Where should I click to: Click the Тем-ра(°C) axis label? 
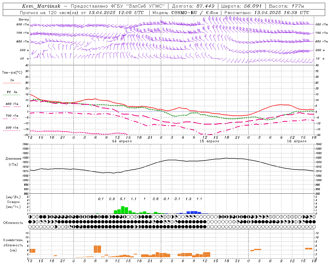(x=12, y=72)
